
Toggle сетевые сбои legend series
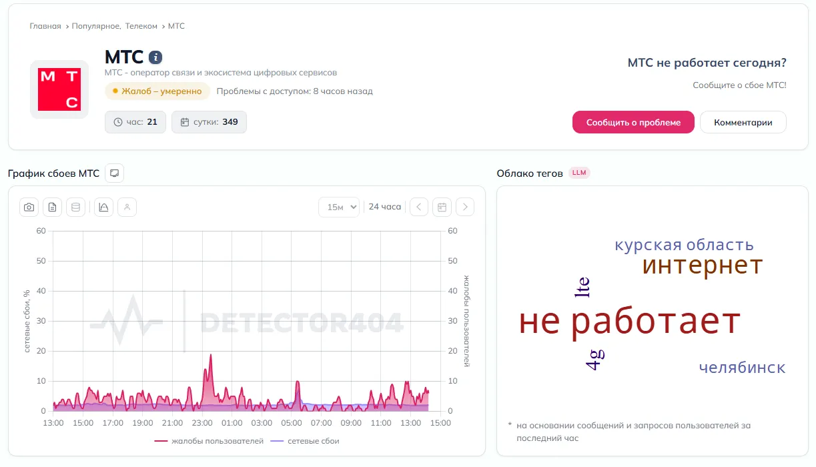[x=305, y=441]
